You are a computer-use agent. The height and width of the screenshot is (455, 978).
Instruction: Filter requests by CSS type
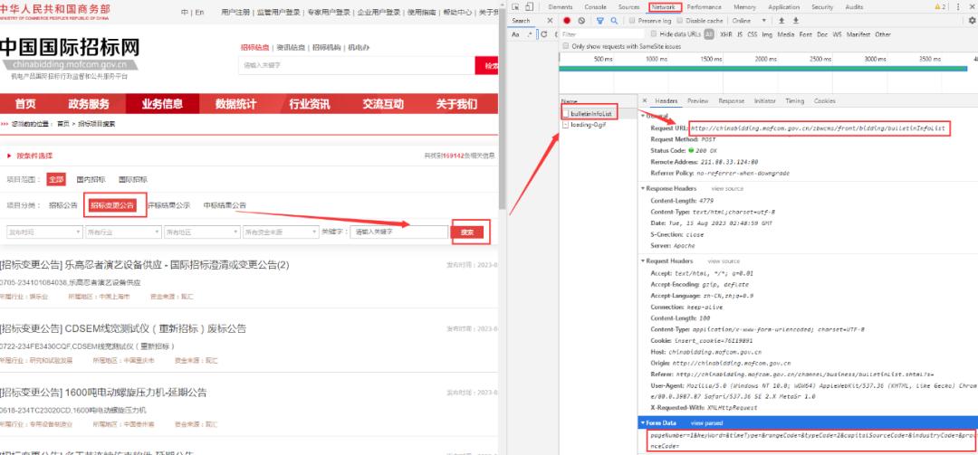pyautogui.click(x=753, y=34)
